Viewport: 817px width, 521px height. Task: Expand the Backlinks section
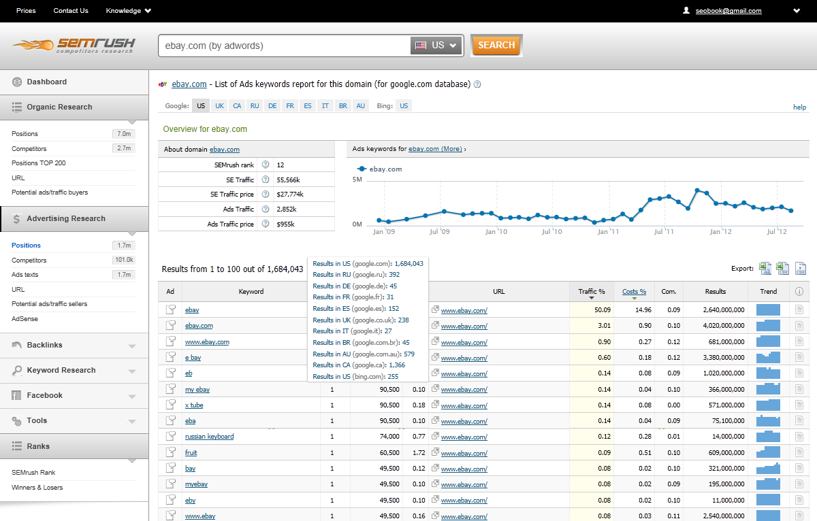(x=132, y=346)
